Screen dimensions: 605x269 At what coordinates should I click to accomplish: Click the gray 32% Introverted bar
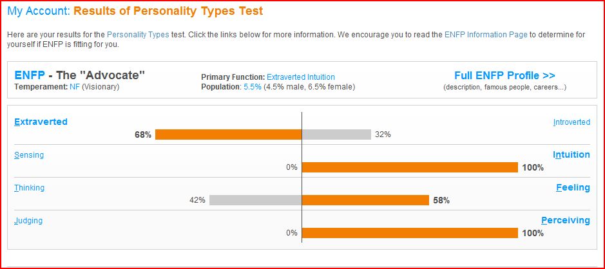[x=336, y=134]
